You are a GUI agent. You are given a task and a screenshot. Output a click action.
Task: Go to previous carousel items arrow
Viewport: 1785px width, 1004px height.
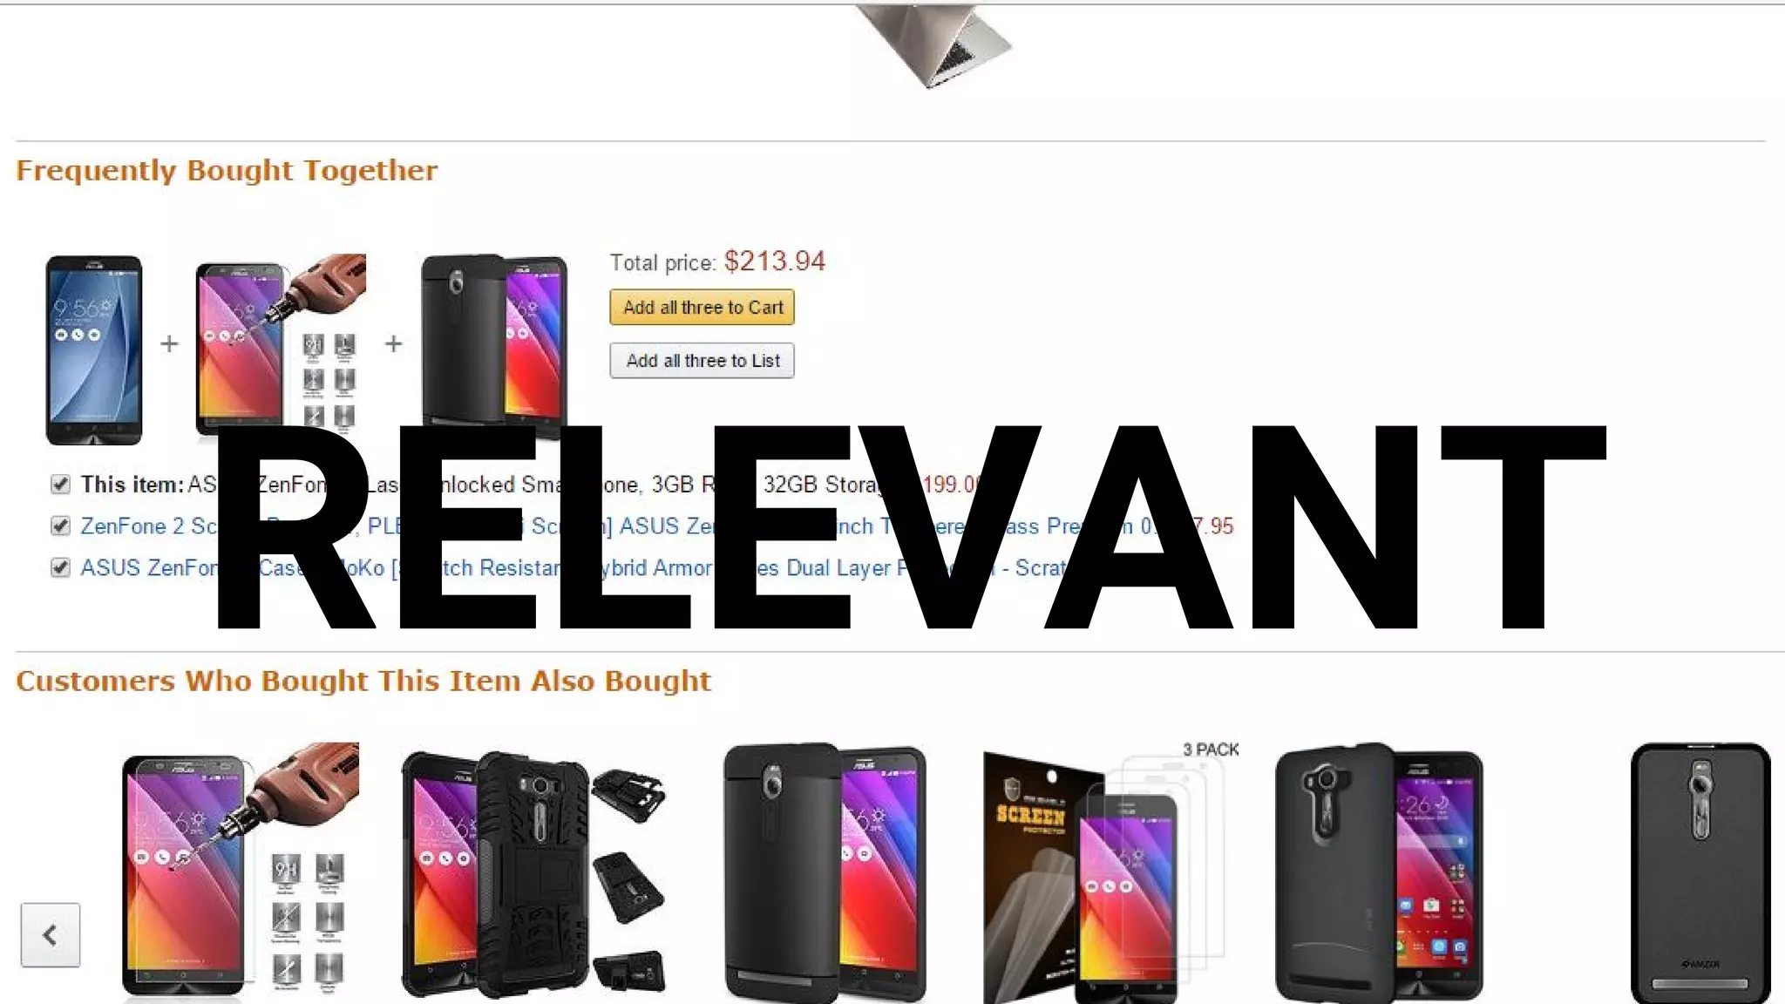click(51, 935)
